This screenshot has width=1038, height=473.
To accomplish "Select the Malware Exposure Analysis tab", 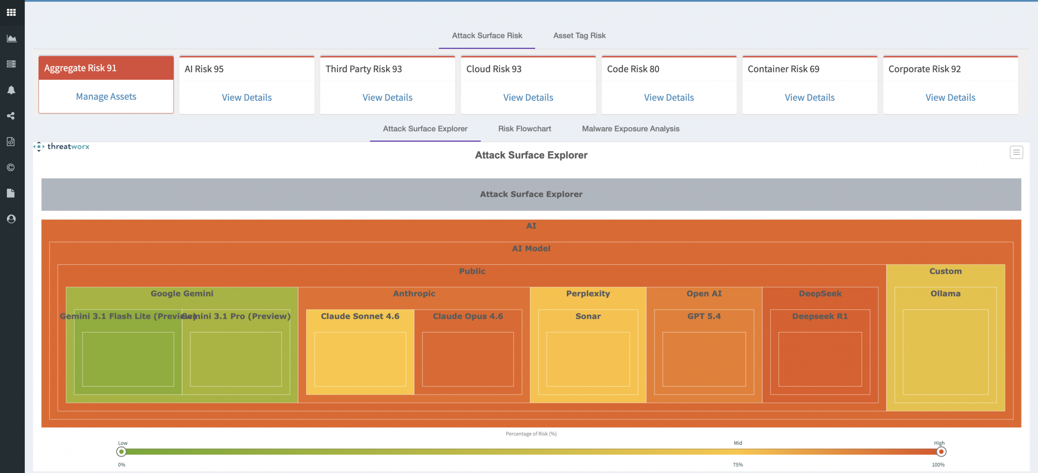I will (631, 129).
